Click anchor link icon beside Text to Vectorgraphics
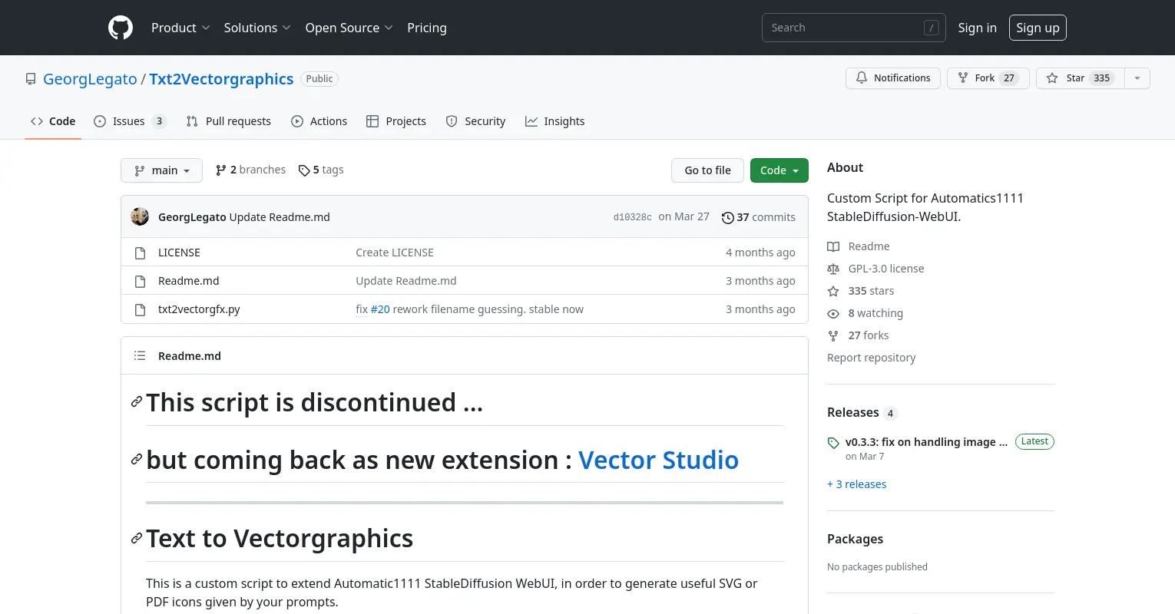1175x614 pixels. pyautogui.click(x=137, y=539)
